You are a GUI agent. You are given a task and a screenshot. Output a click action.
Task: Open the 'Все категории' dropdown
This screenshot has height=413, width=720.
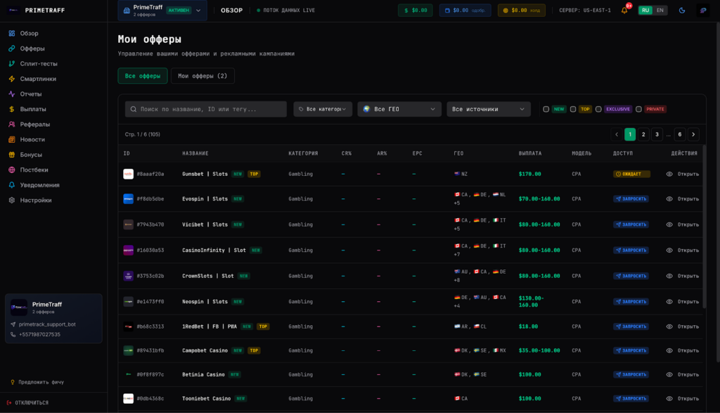click(x=323, y=109)
